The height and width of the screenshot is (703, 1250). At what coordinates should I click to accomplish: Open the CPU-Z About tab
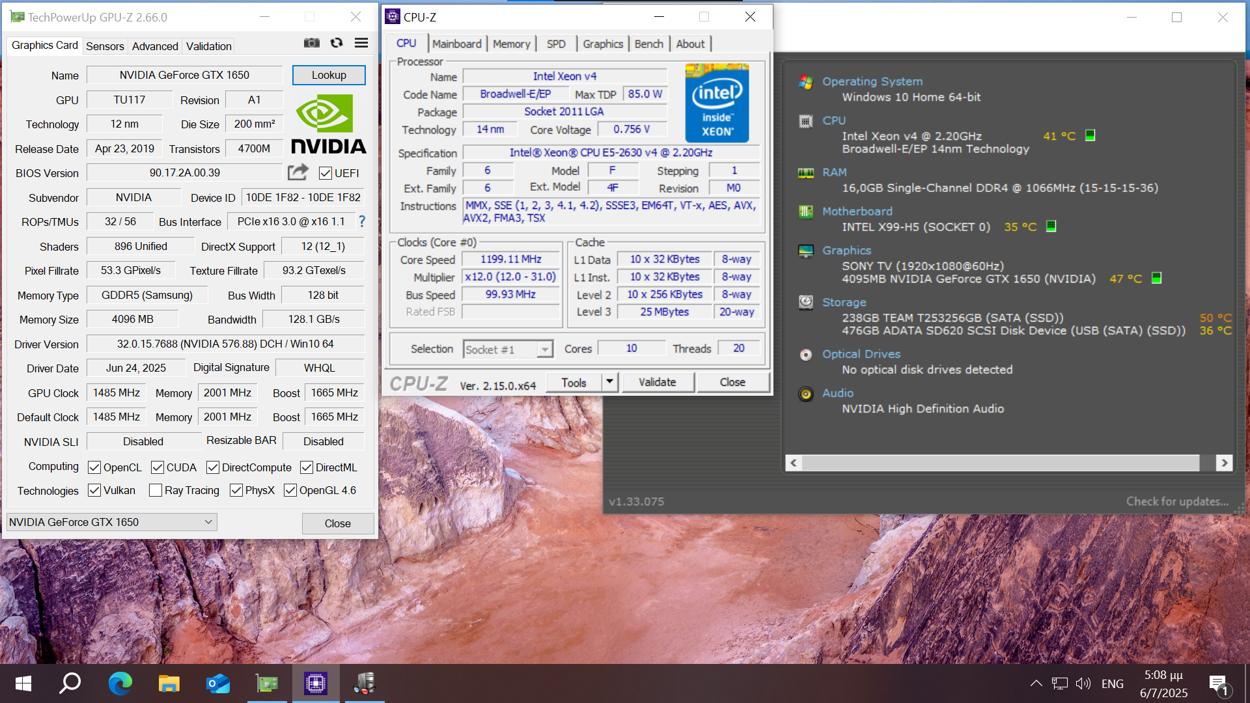coord(690,44)
